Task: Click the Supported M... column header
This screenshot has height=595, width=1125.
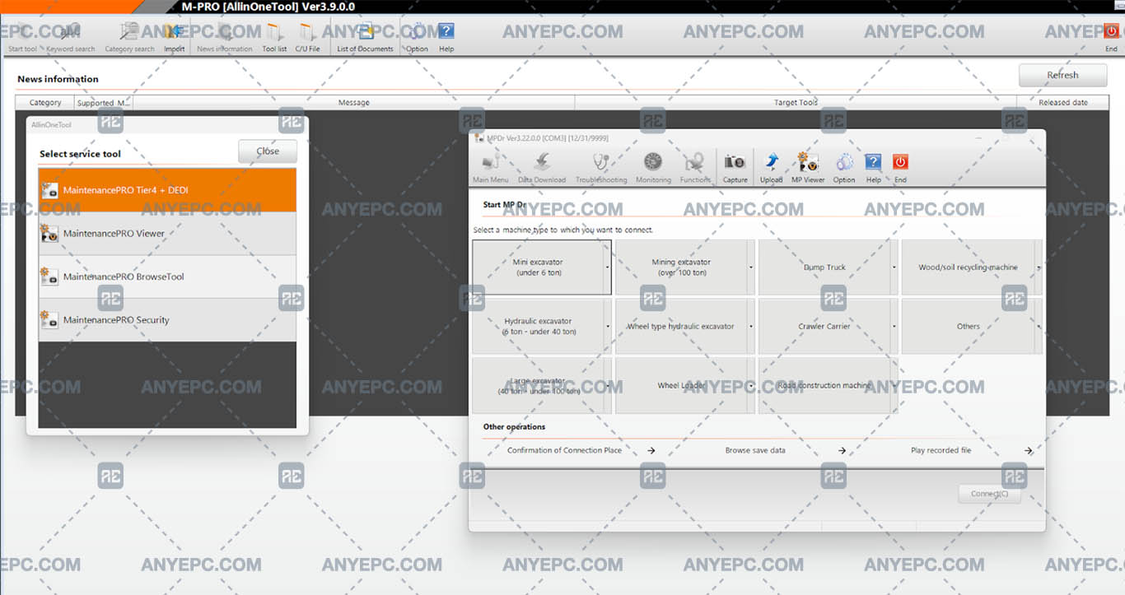Action: coord(104,103)
